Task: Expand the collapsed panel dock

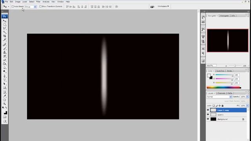Action: tap(204, 11)
